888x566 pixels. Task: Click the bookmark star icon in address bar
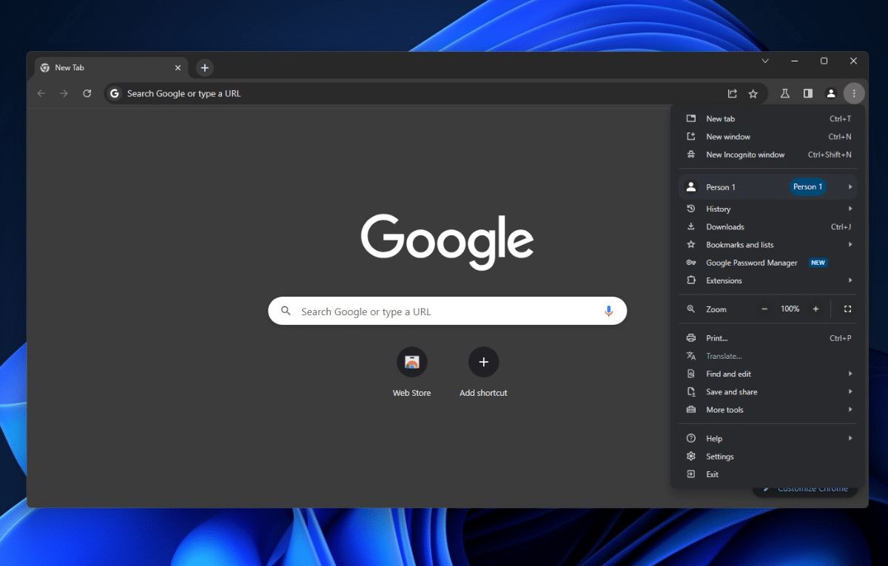coord(753,93)
